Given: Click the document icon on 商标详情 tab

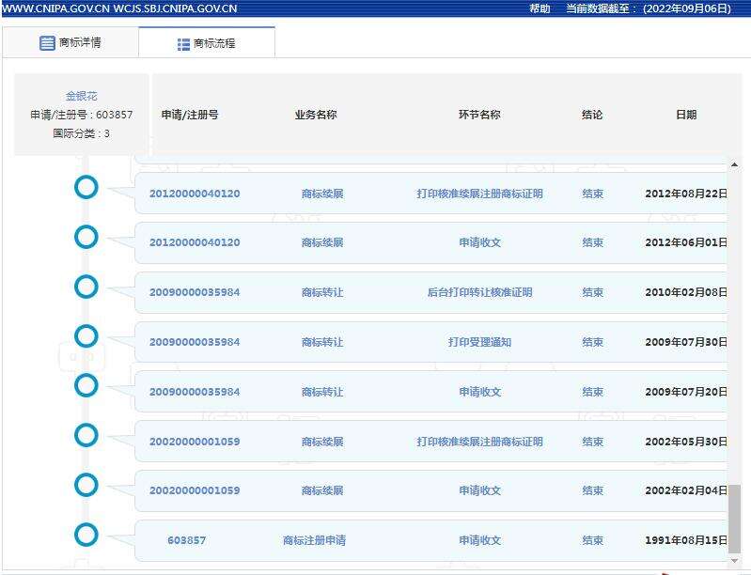Looking at the screenshot, I should [47, 43].
